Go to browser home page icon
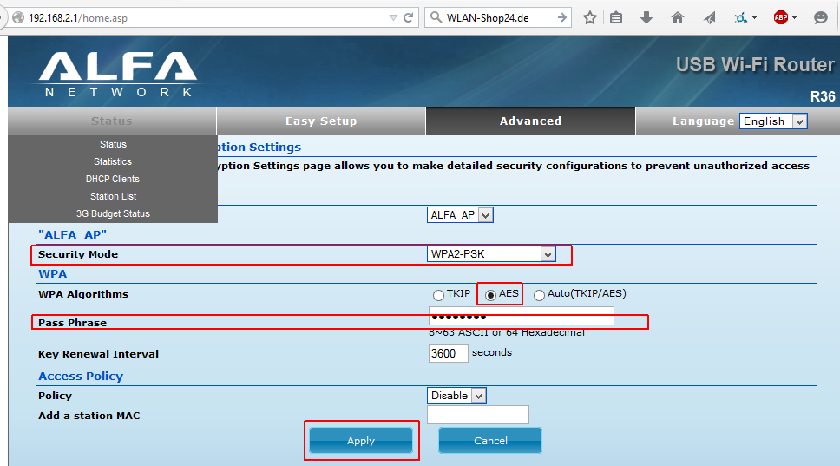The width and height of the screenshot is (840, 466). [678, 17]
